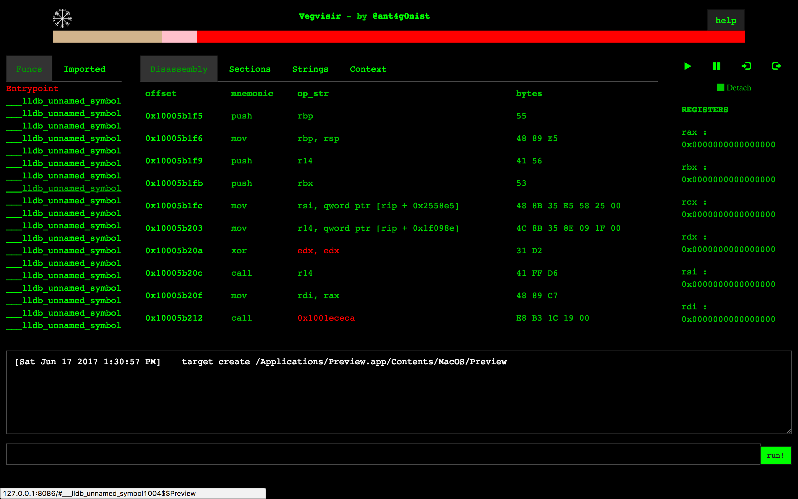
Task: Click the step-into arrow icon
Action: (746, 66)
